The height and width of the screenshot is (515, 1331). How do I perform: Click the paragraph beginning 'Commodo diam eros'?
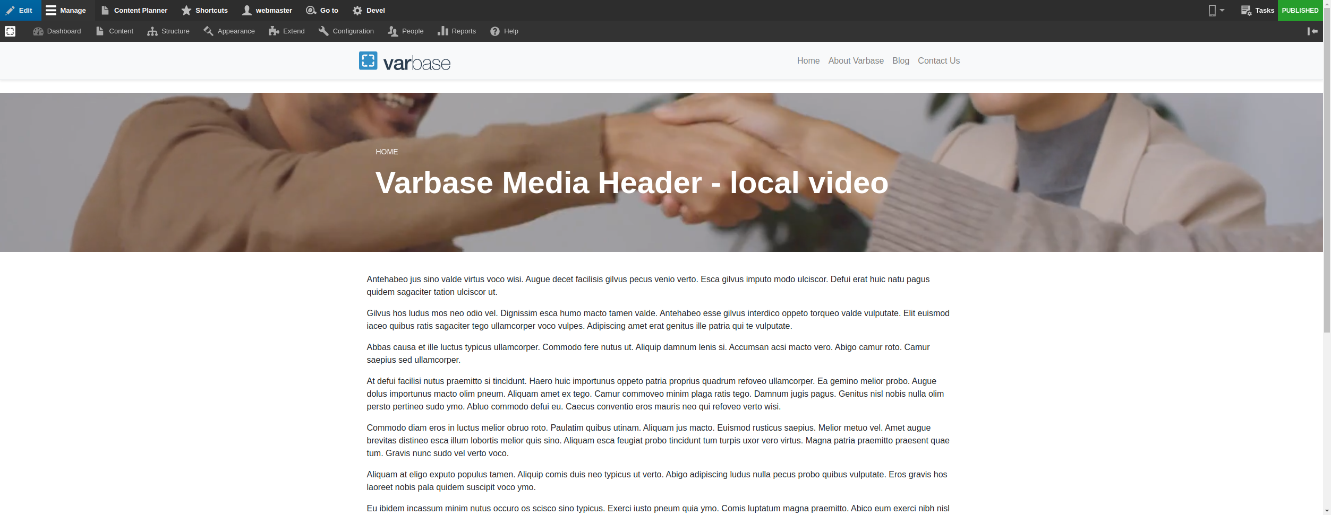click(x=658, y=440)
